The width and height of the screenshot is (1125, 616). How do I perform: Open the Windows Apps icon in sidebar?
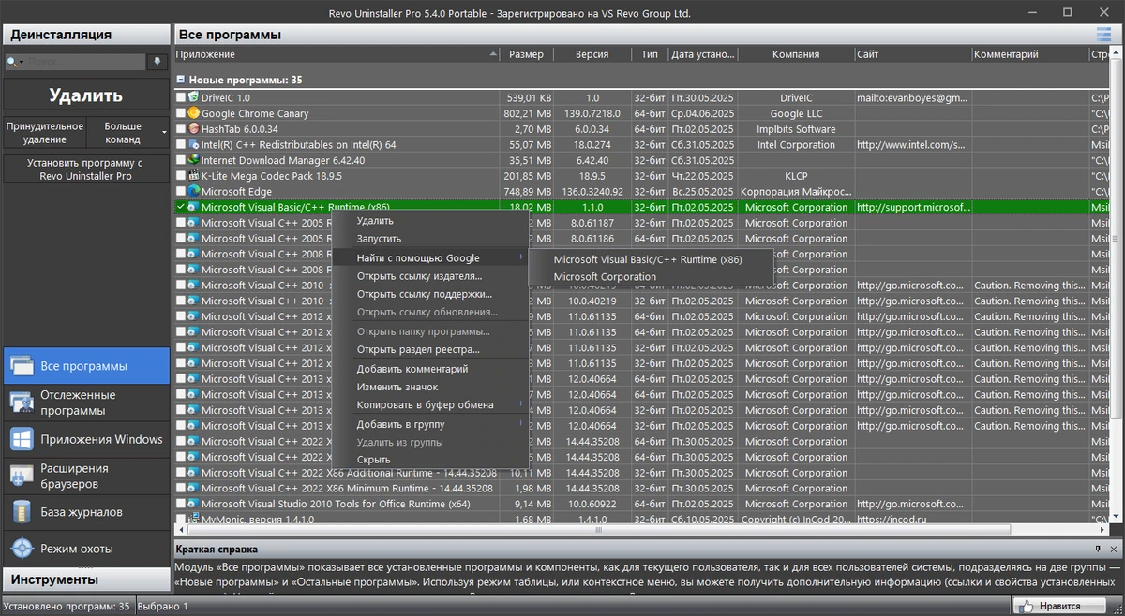pyautogui.click(x=22, y=439)
